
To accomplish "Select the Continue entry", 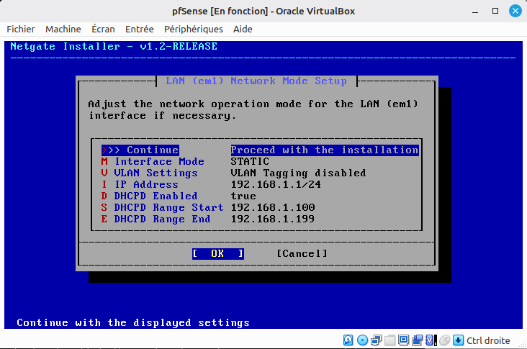I will click(140, 150).
